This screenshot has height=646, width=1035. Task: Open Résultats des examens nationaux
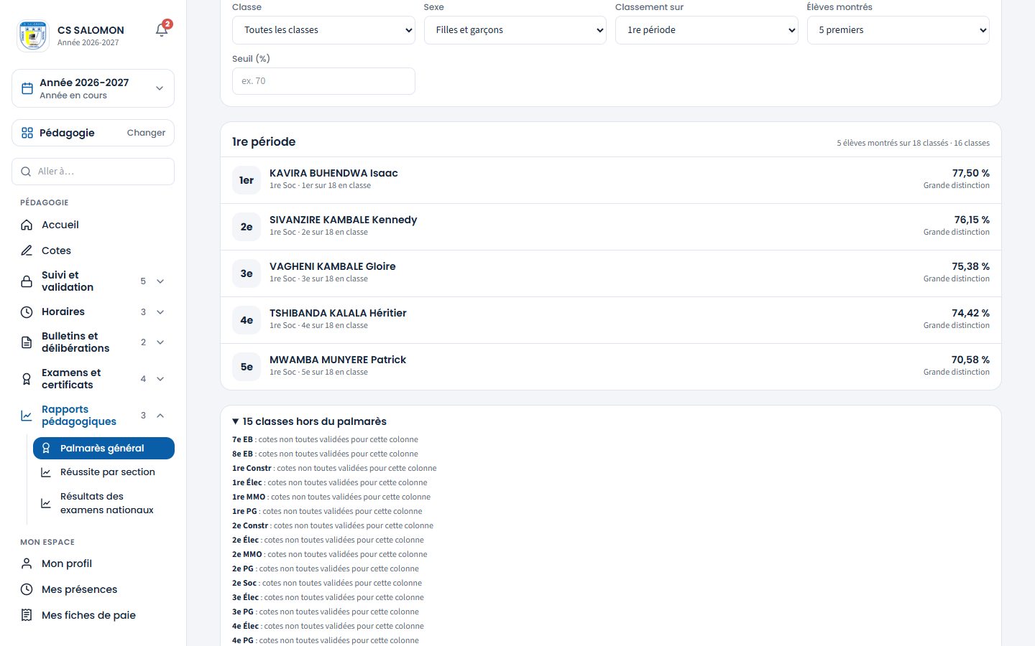coord(103,503)
